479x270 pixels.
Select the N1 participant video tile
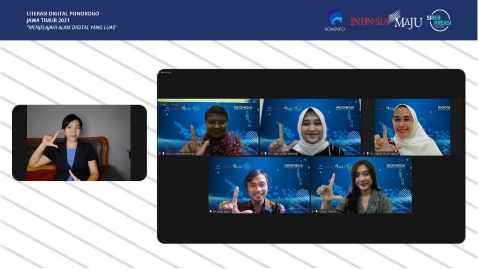click(x=208, y=127)
